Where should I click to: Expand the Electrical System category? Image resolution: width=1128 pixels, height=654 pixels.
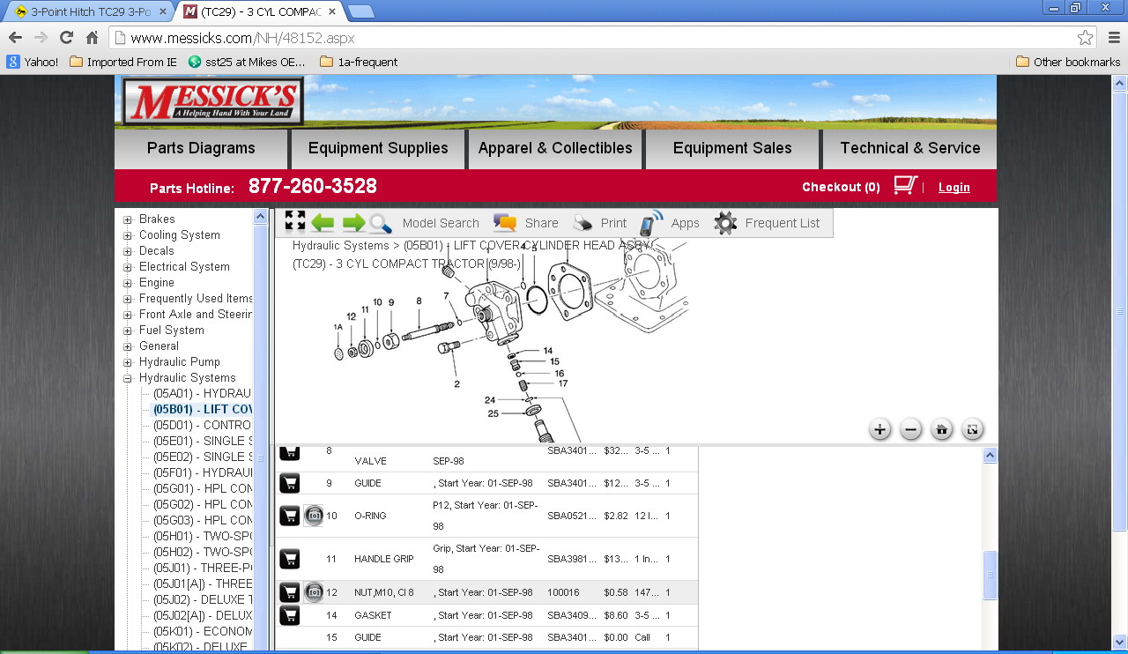pos(128,267)
